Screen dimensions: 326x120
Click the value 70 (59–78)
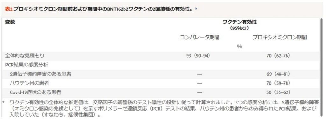coord(278,83)
